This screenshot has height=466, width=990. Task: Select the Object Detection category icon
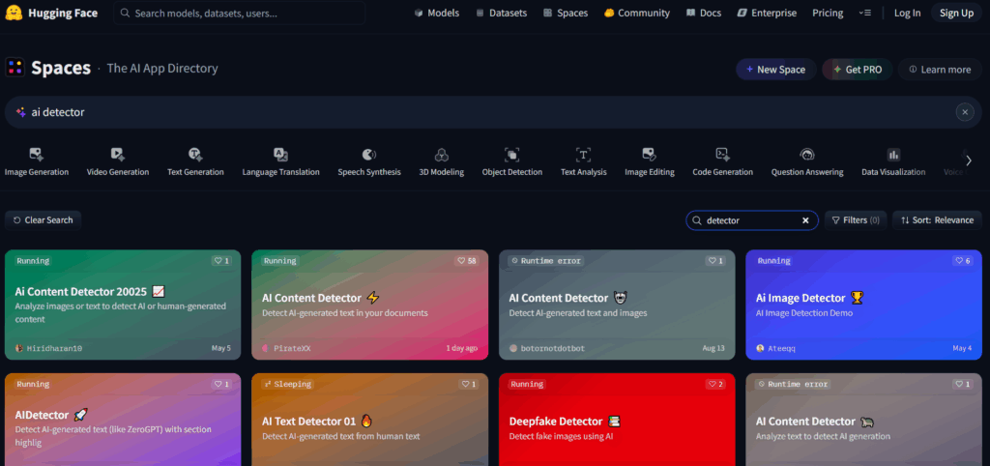point(512,155)
